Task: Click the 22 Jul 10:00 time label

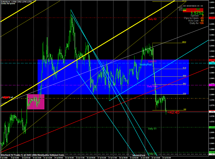Action: tap(155, 158)
